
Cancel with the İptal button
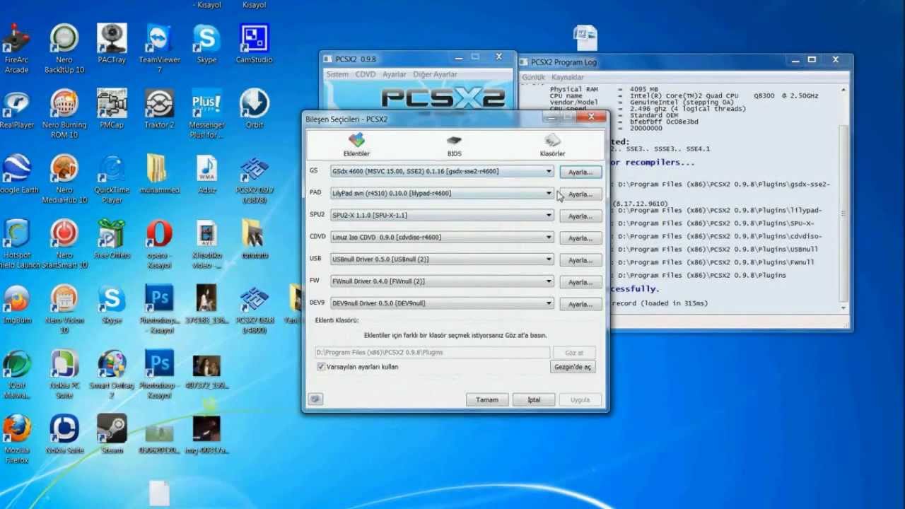(534, 399)
